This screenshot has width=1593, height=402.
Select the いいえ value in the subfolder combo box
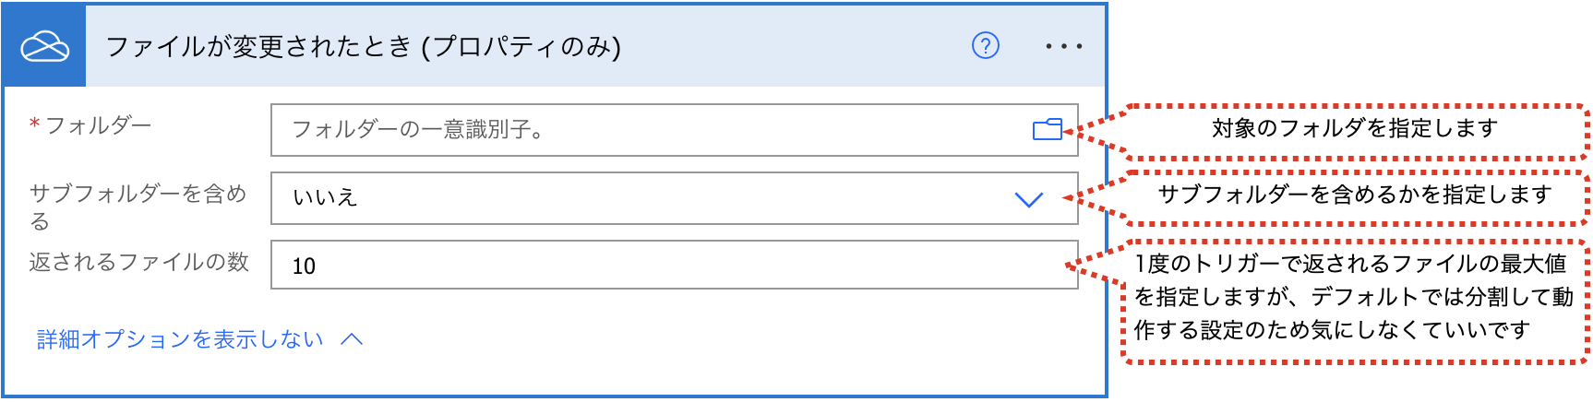click(324, 197)
